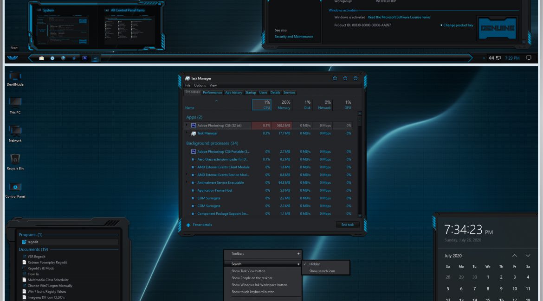The image size is (543, 301).
Task: Open the Action Center notification icon
Action: pos(529,58)
